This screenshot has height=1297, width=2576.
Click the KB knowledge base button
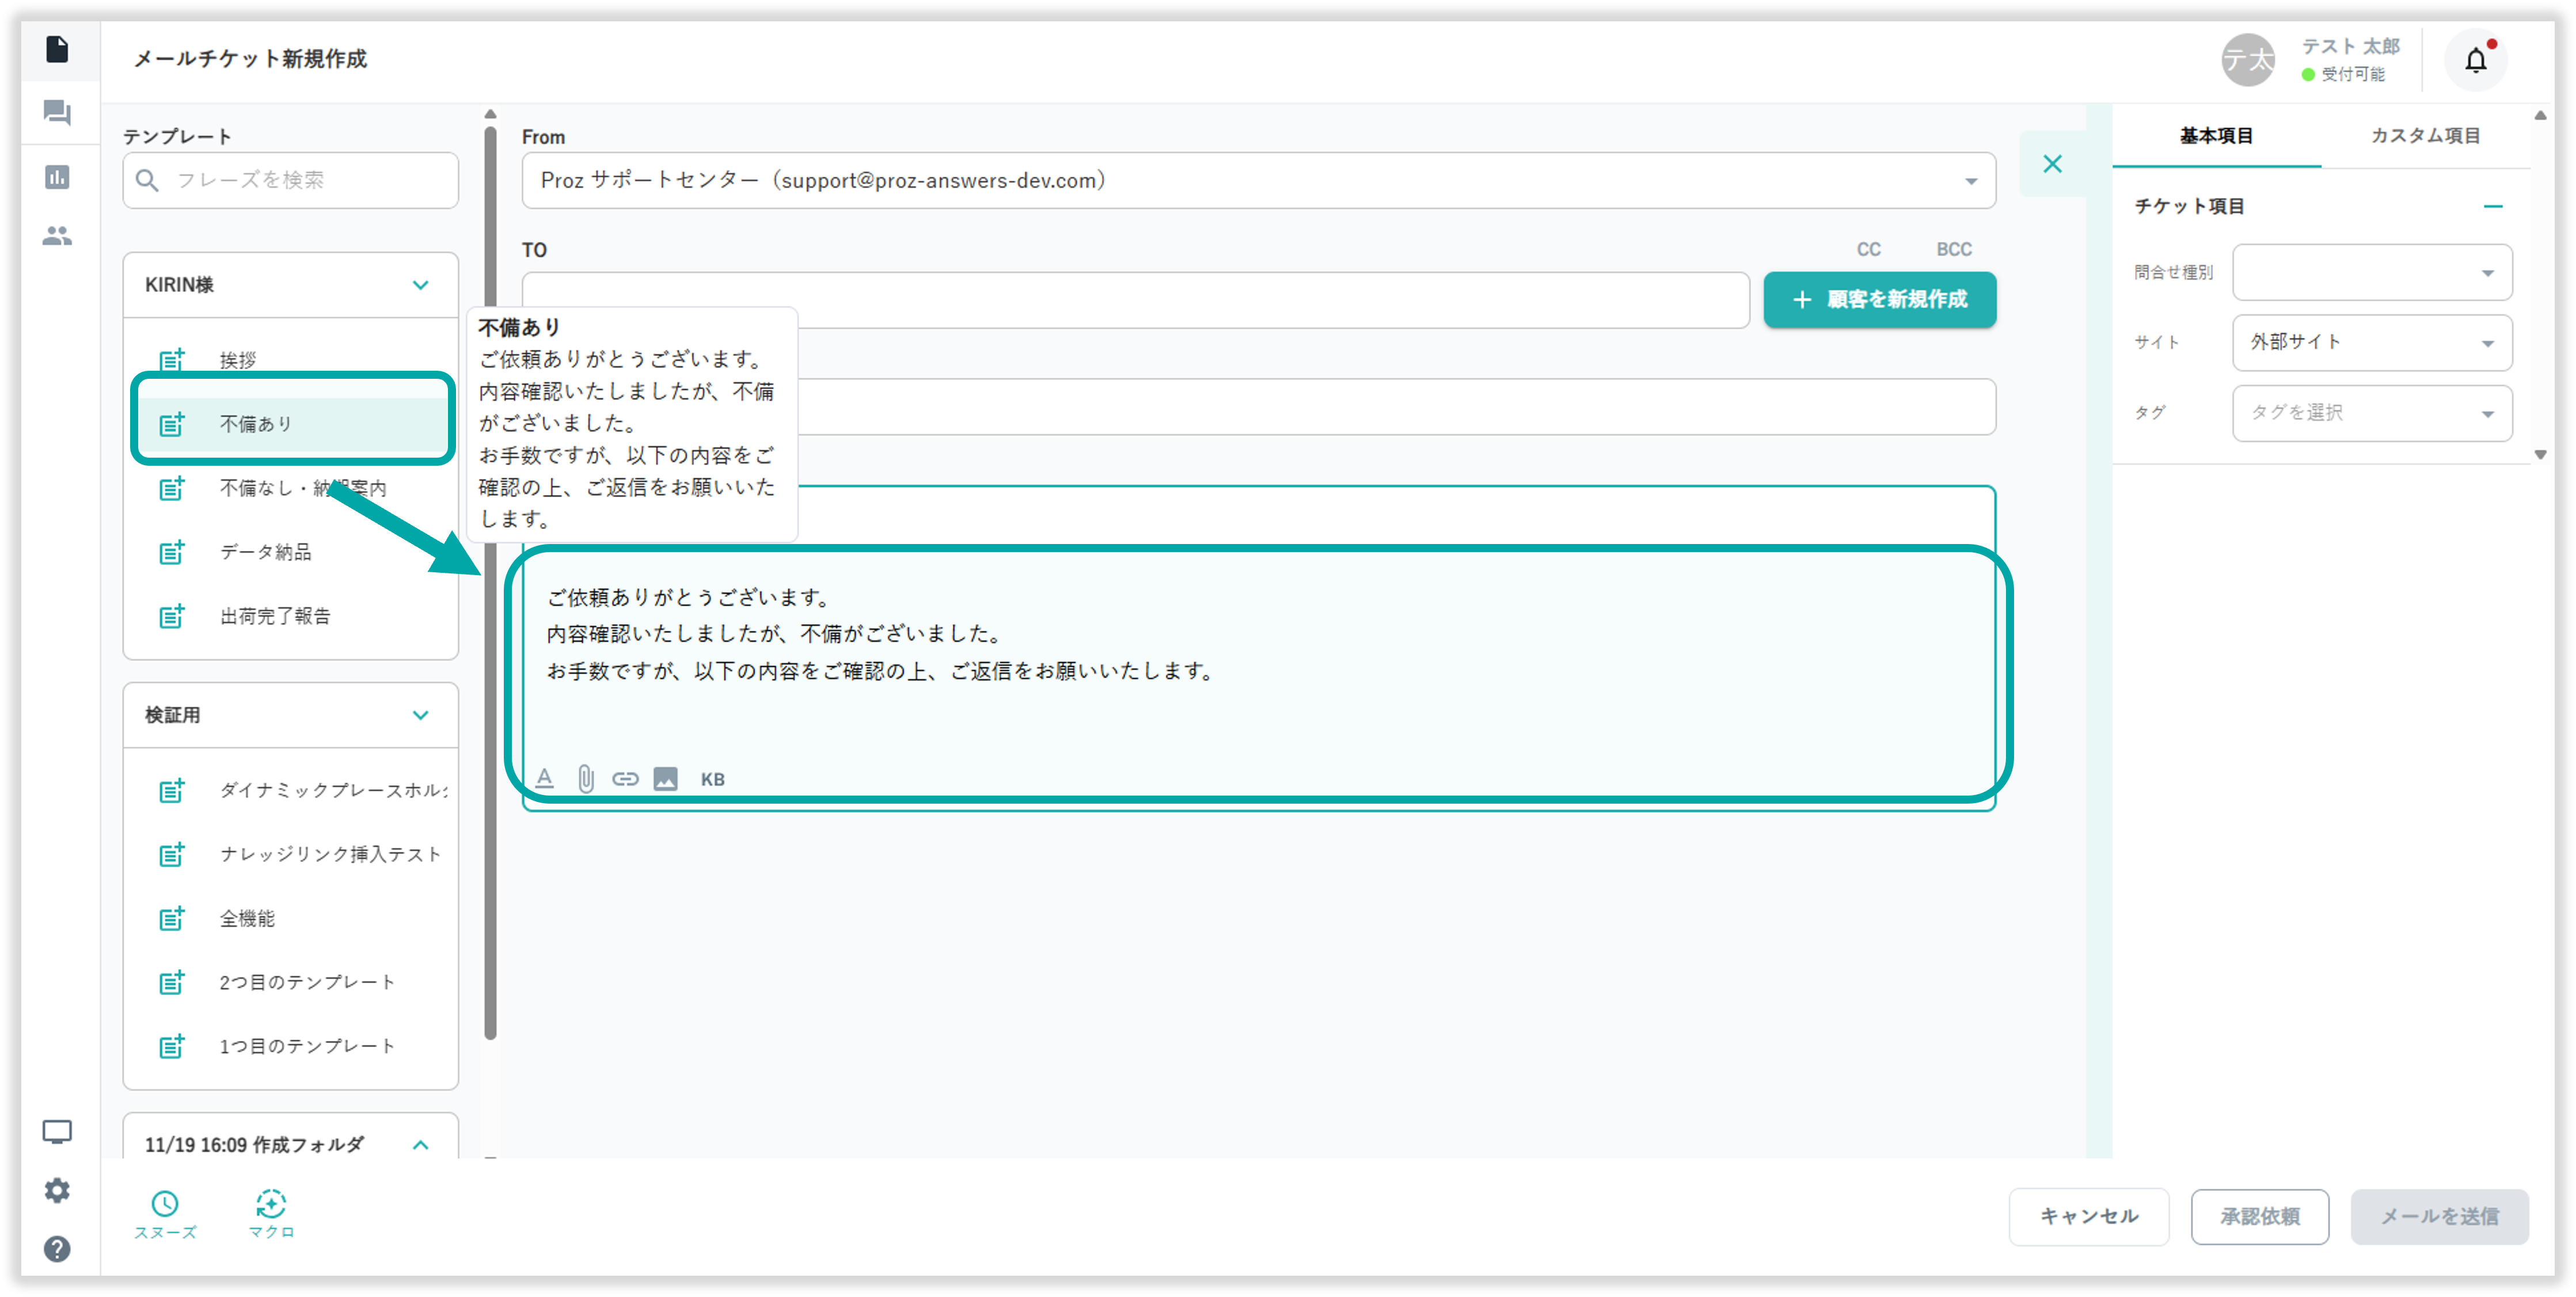[x=712, y=779]
